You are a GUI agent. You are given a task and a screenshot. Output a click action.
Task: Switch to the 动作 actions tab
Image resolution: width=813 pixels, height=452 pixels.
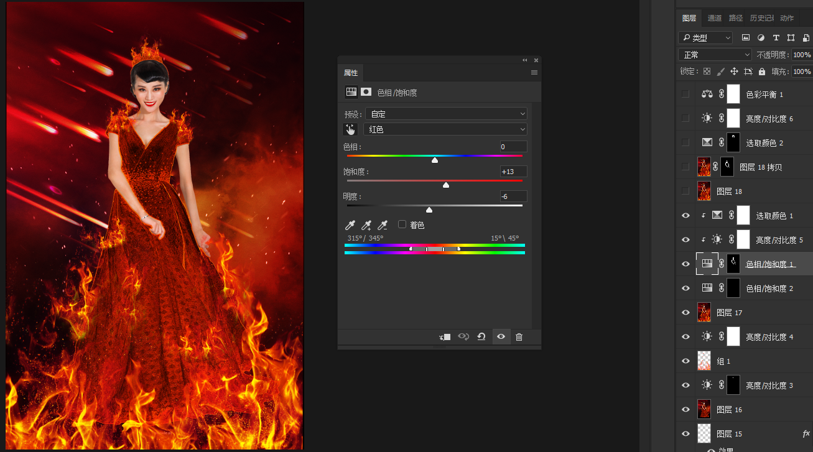pos(787,18)
